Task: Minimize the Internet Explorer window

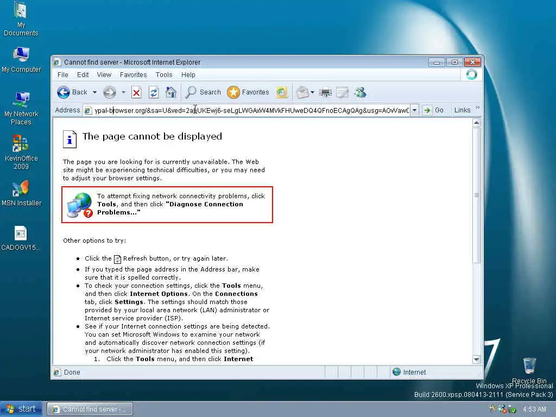Action: coord(437,62)
